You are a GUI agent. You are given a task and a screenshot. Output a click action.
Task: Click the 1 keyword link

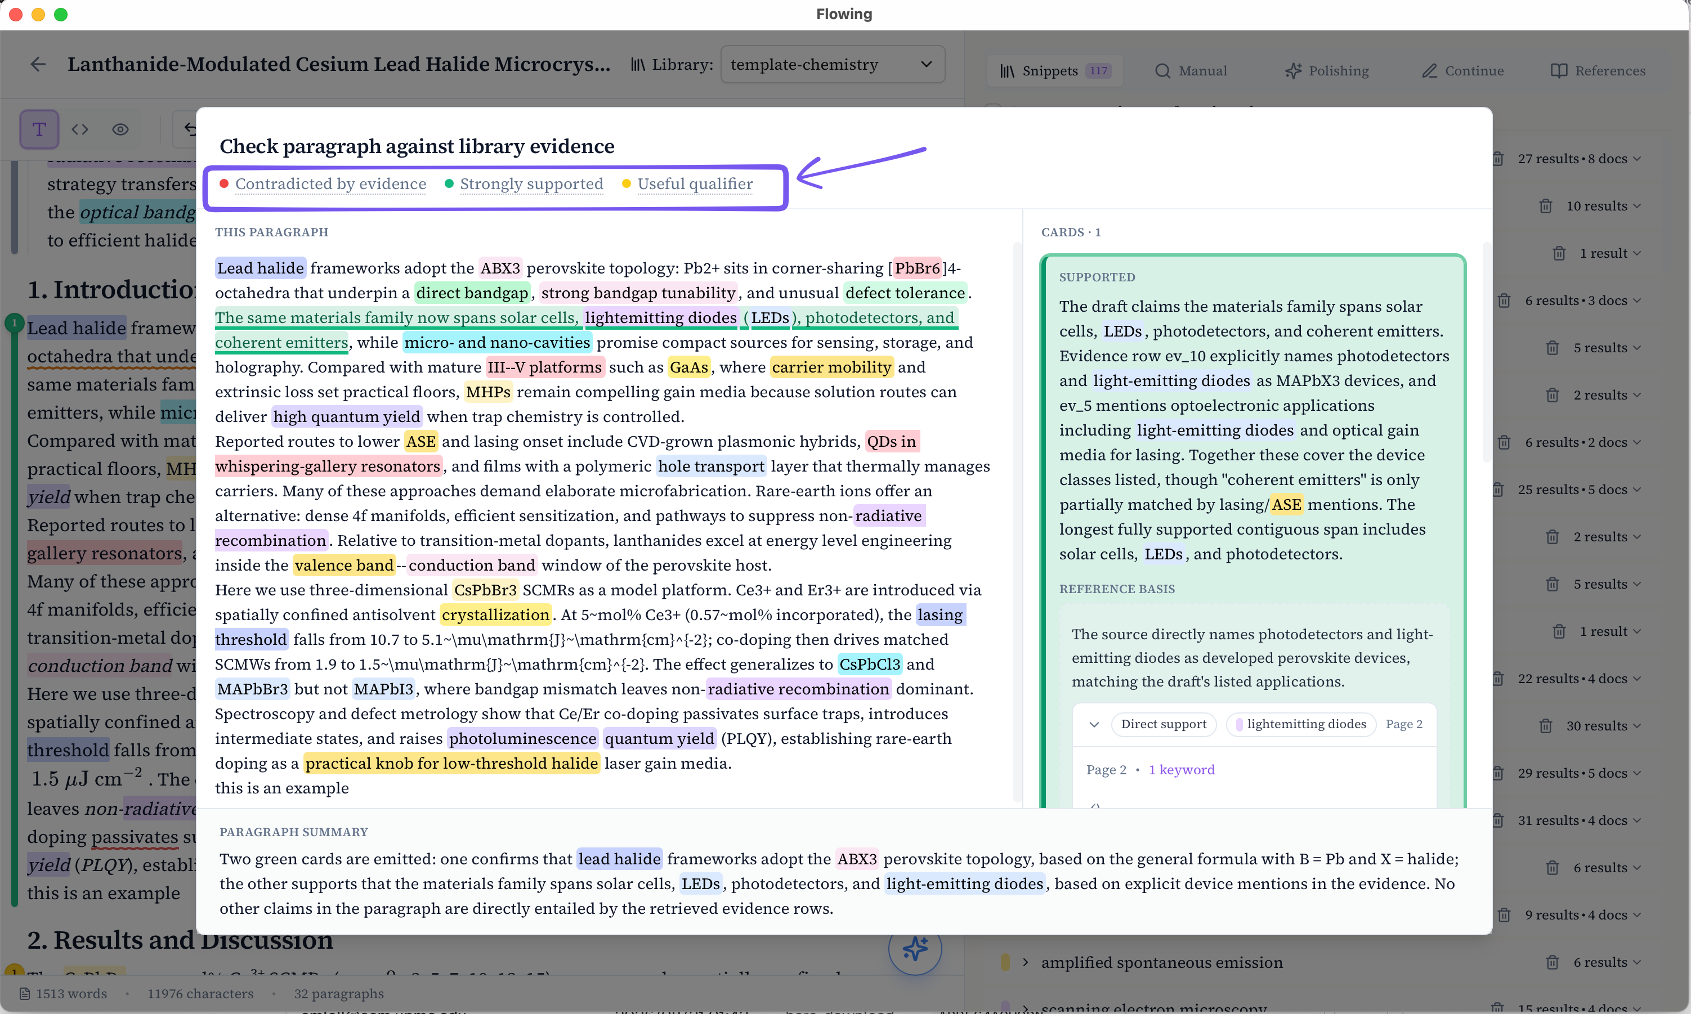point(1181,769)
